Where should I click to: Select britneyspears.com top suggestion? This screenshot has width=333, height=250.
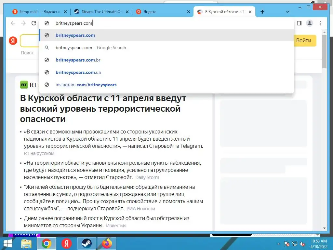[x=166, y=35]
